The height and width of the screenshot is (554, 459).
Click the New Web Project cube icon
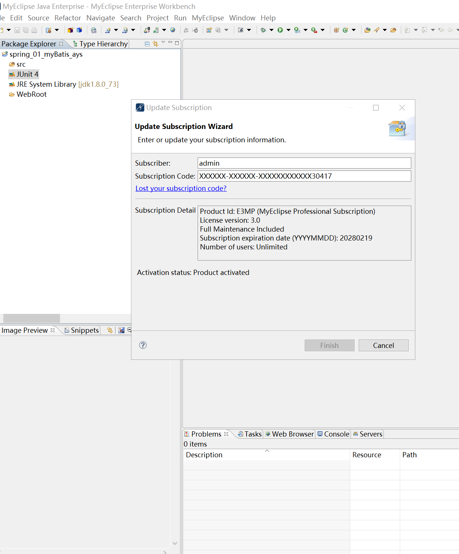click(79, 30)
